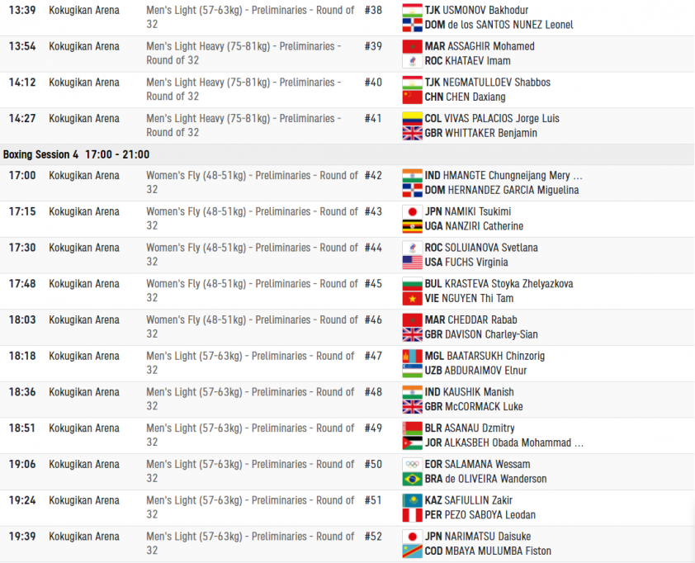Open athlete link KHATAEV Imam
This screenshot has height=563, width=695.
477,61
